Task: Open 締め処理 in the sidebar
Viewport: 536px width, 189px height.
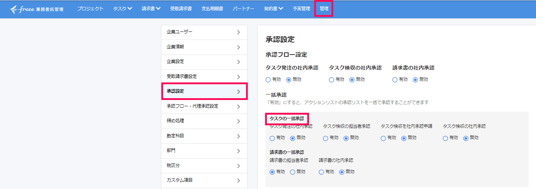Action: tap(204, 121)
